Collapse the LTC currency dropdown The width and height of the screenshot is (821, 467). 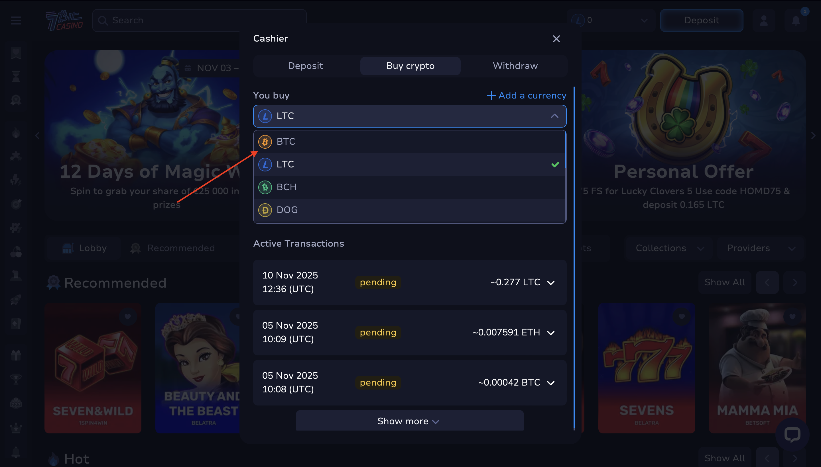coord(554,116)
